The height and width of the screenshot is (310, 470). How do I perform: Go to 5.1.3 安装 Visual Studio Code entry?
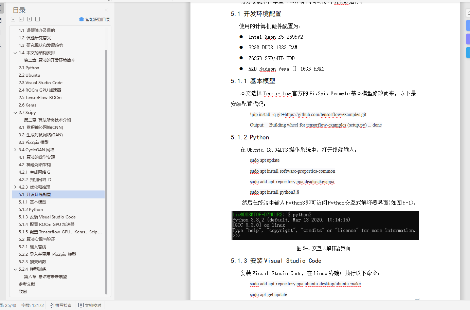47,217
